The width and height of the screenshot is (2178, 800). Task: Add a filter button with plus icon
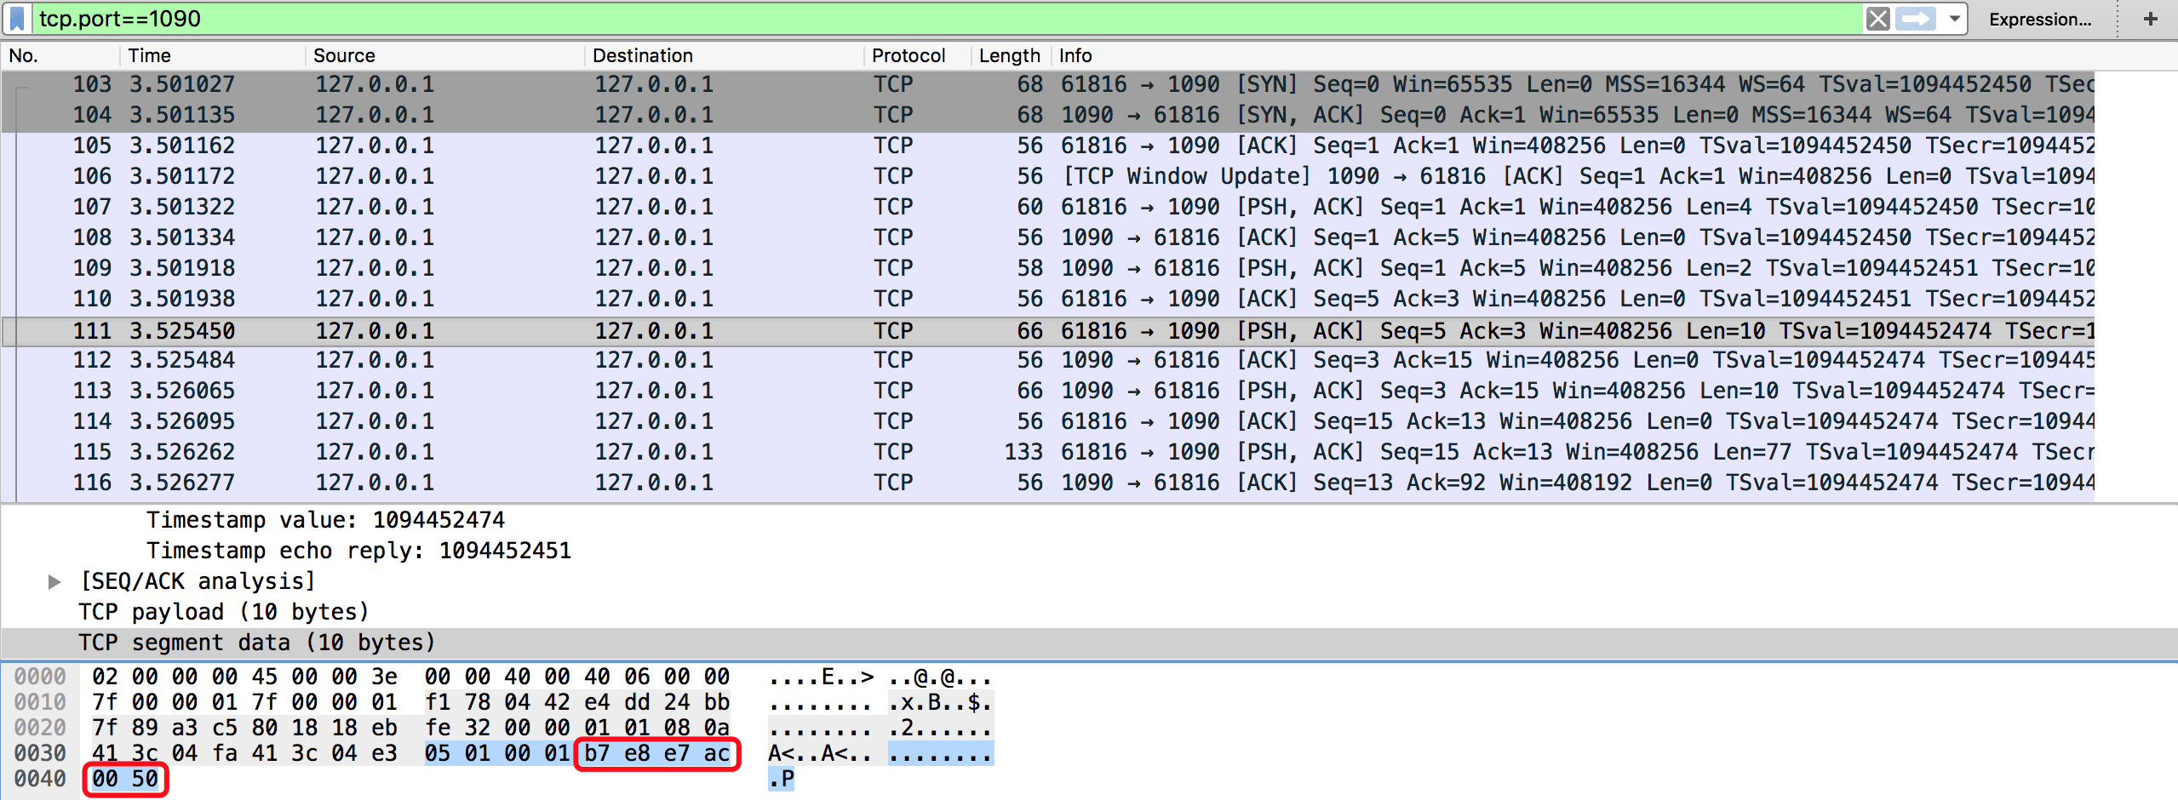(x=2151, y=19)
